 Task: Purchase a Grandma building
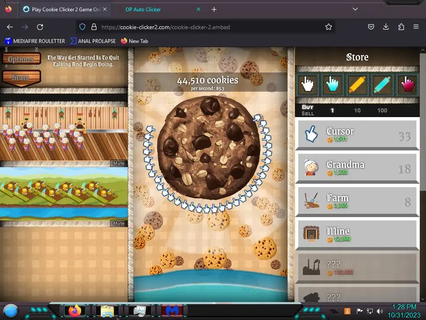tap(357, 168)
